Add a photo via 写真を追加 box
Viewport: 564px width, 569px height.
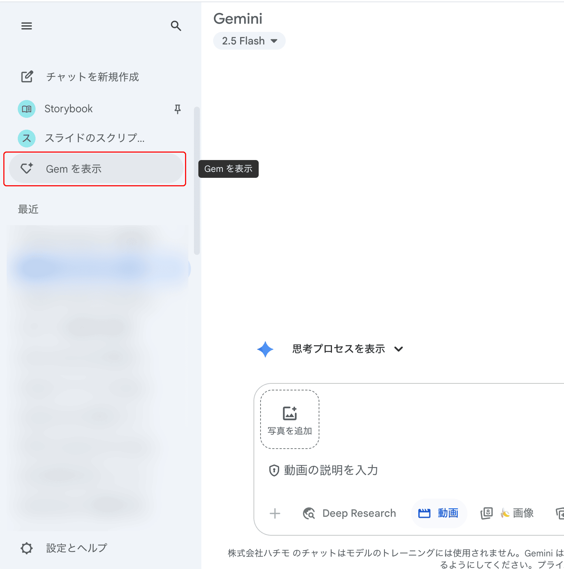(290, 419)
